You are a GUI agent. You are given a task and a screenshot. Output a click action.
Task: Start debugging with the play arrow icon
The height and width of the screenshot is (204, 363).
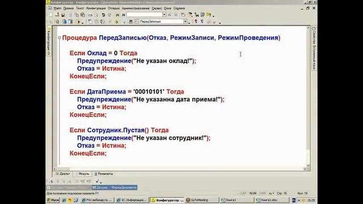pyautogui.click(x=78, y=22)
